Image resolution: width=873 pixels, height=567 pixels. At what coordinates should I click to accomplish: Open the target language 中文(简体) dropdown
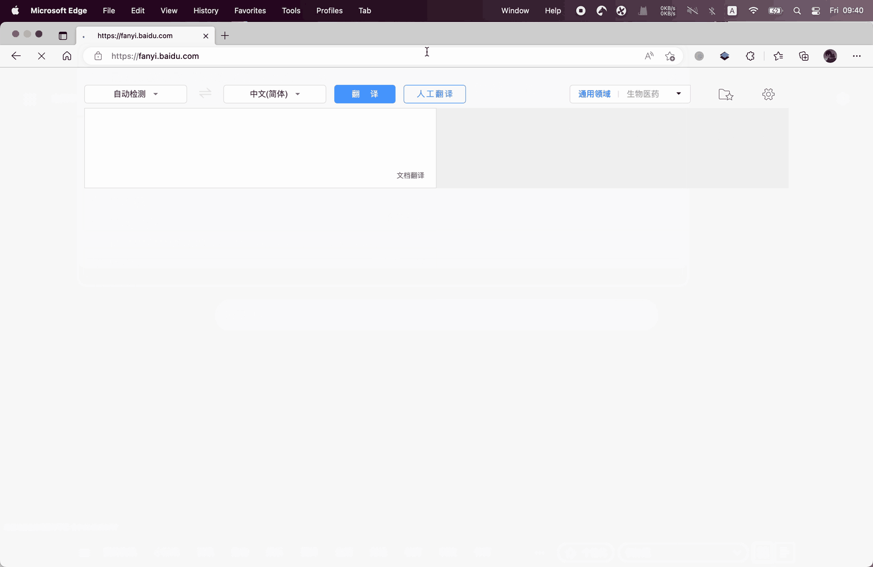click(x=275, y=94)
